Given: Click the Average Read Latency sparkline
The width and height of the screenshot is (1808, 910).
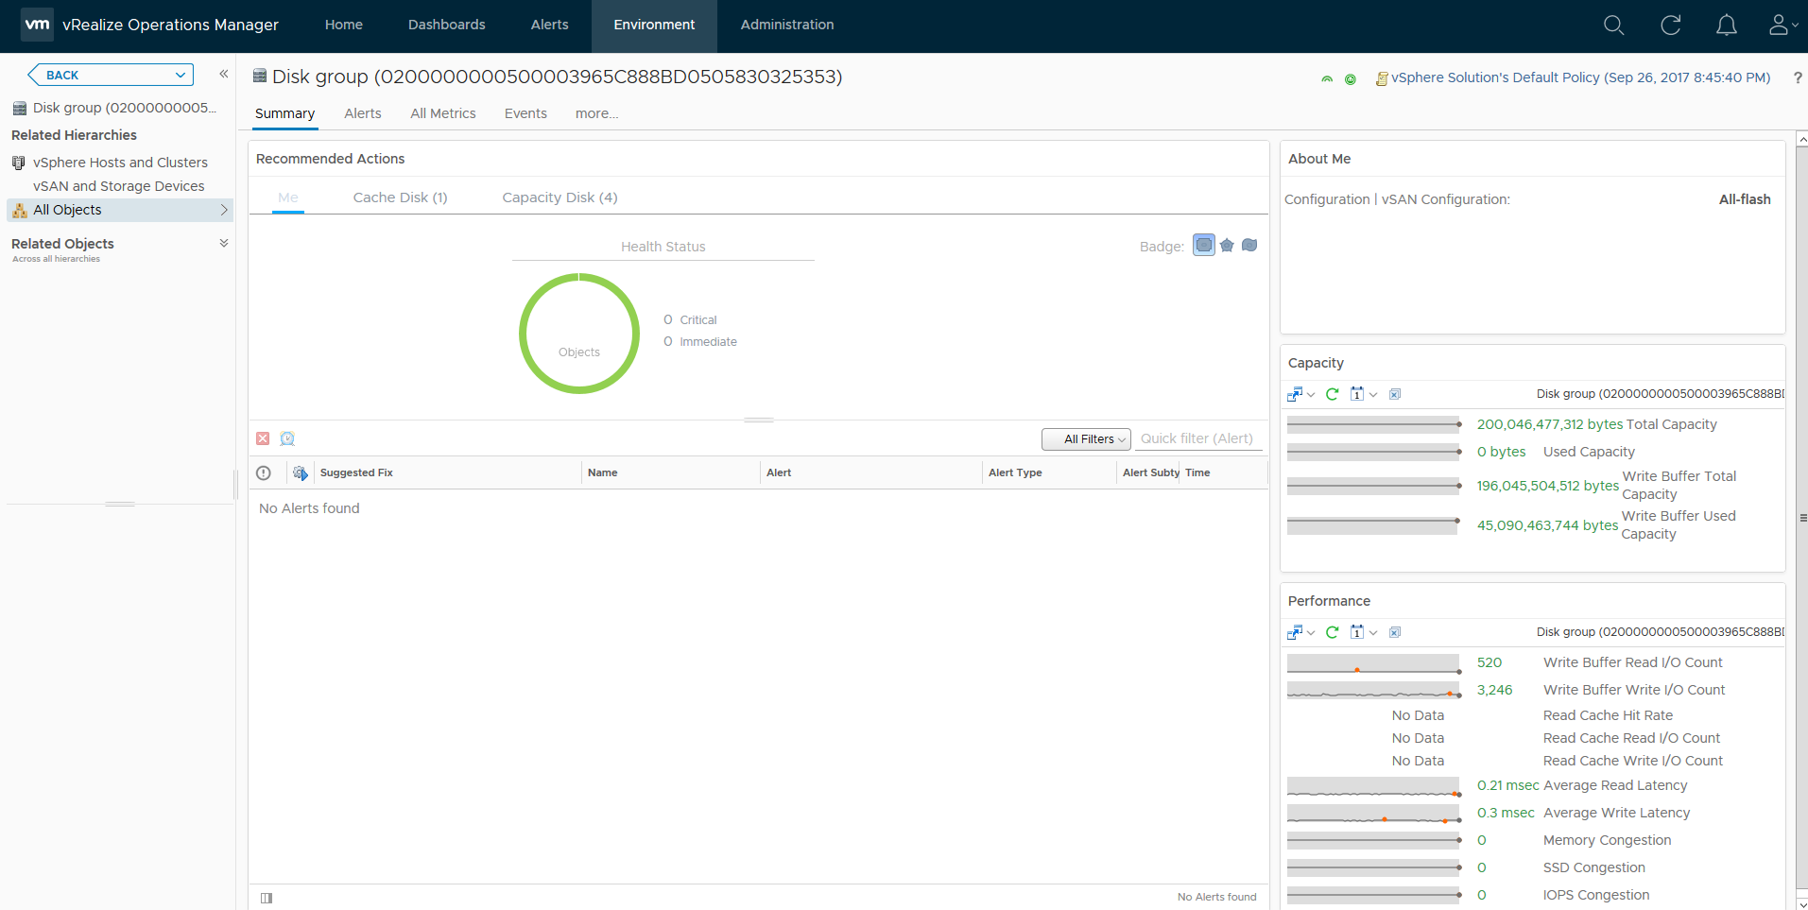Looking at the screenshot, I should pos(1374,786).
